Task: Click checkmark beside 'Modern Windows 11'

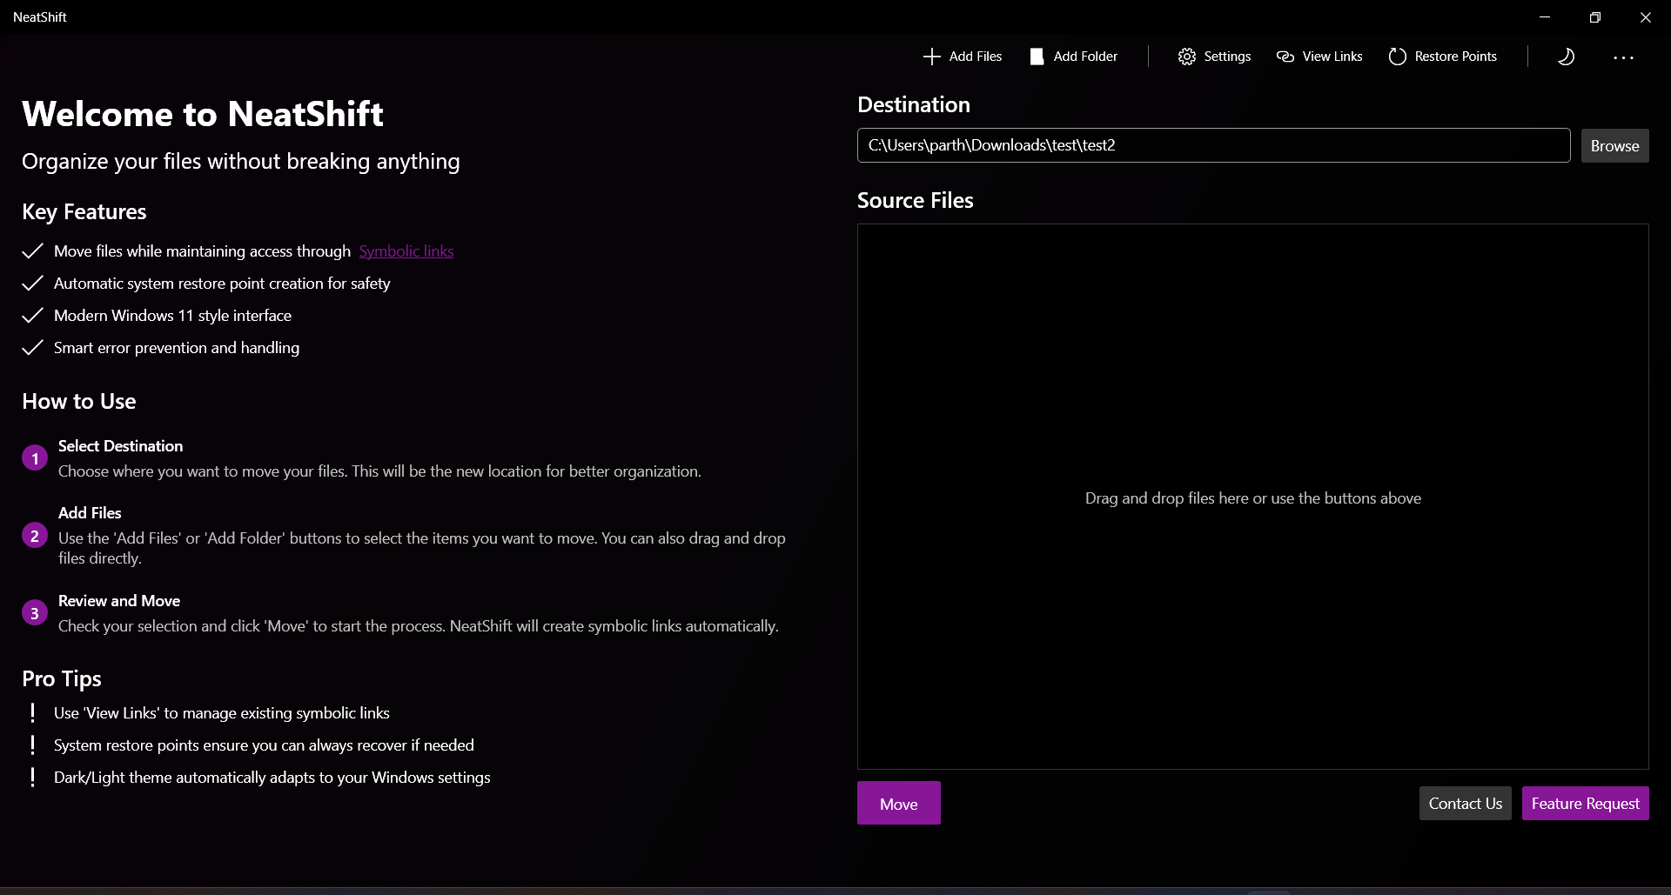Action: point(32,316)
